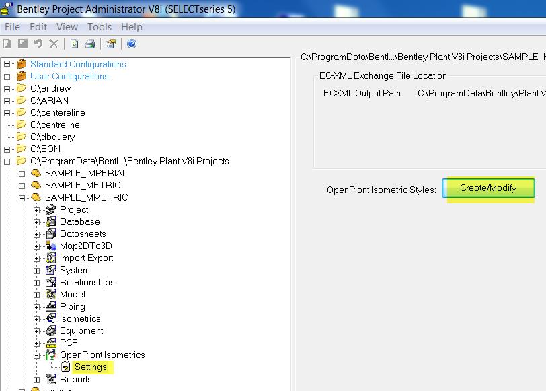Viewport: 546px width, 391px height.
Task: Click the SAMPLE_MMETRIC hard hat icon
Action: click(36, 197)
